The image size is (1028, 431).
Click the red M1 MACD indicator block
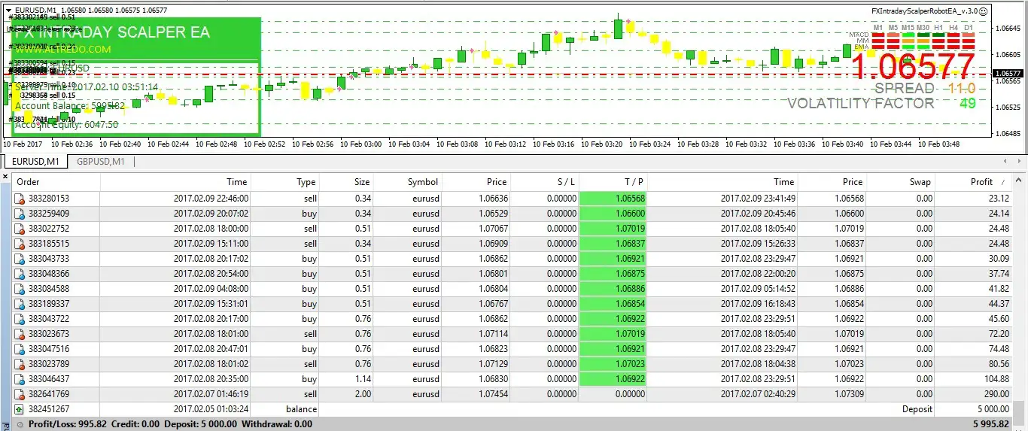877,35
